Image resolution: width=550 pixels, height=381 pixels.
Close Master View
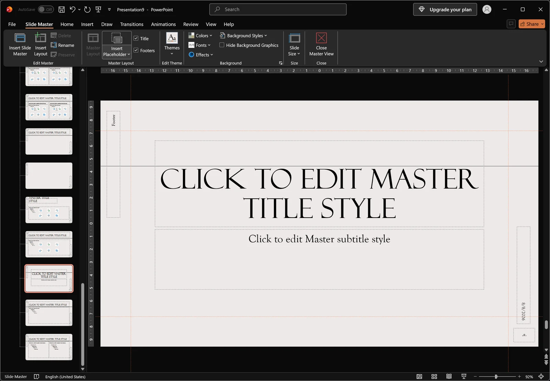coord(321,45)
